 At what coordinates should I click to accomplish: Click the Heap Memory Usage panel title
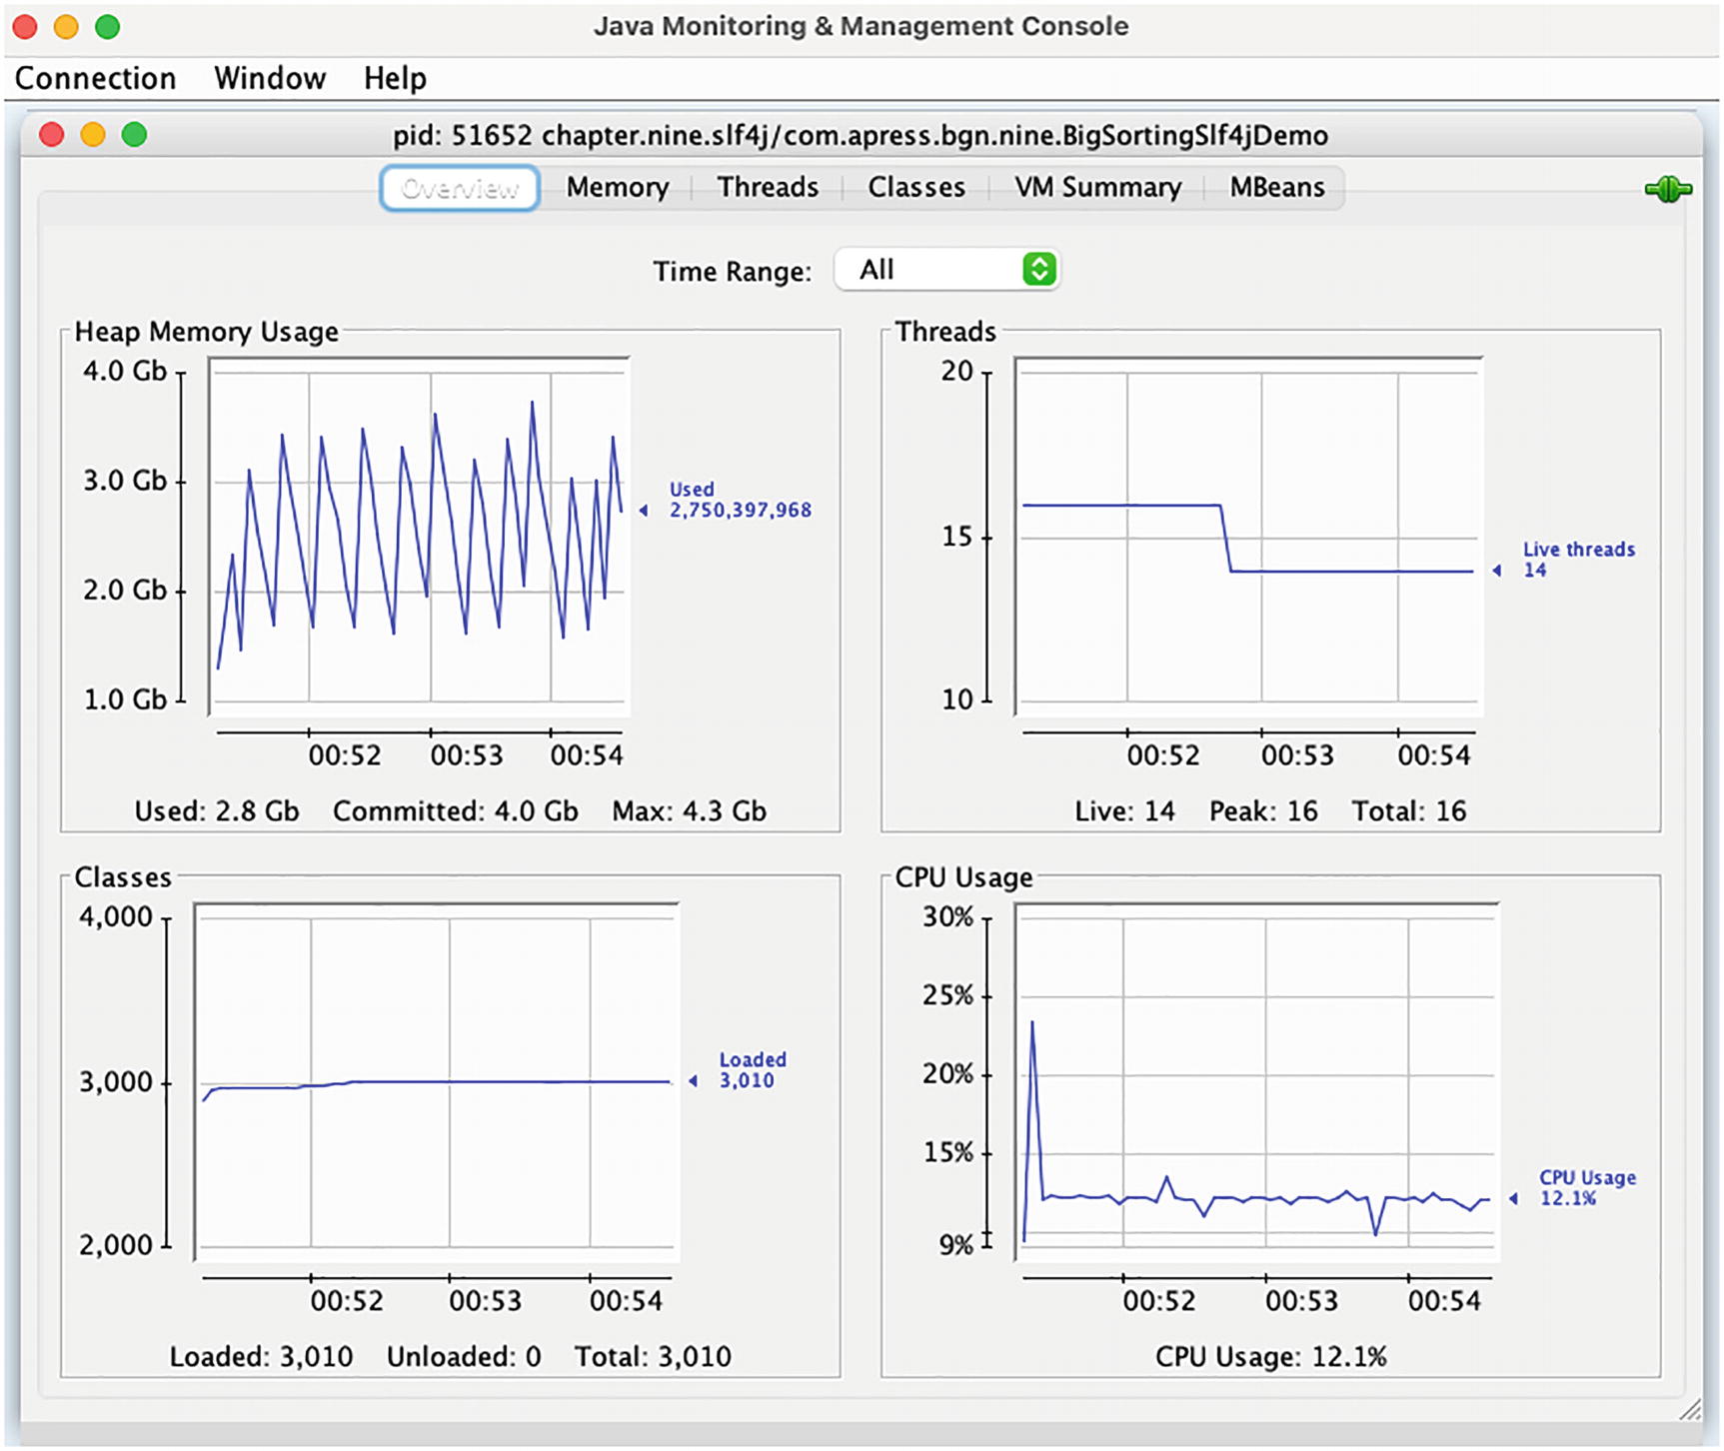(207, 332)
